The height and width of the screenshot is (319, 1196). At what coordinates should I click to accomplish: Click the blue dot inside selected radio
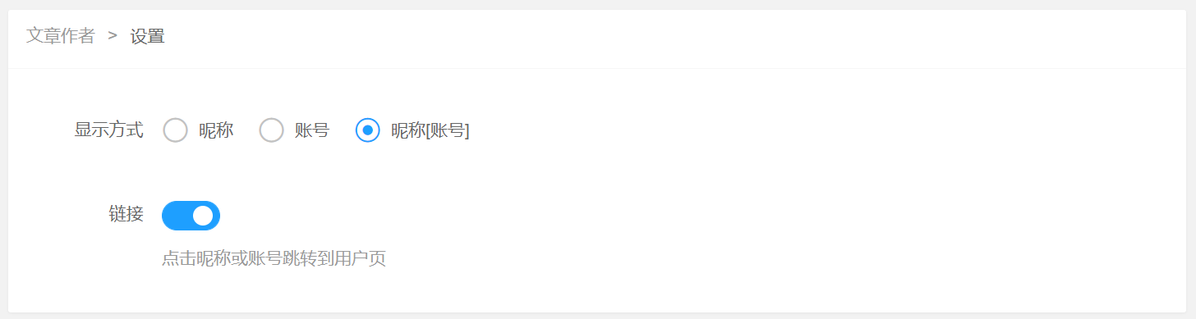[367, 130]
